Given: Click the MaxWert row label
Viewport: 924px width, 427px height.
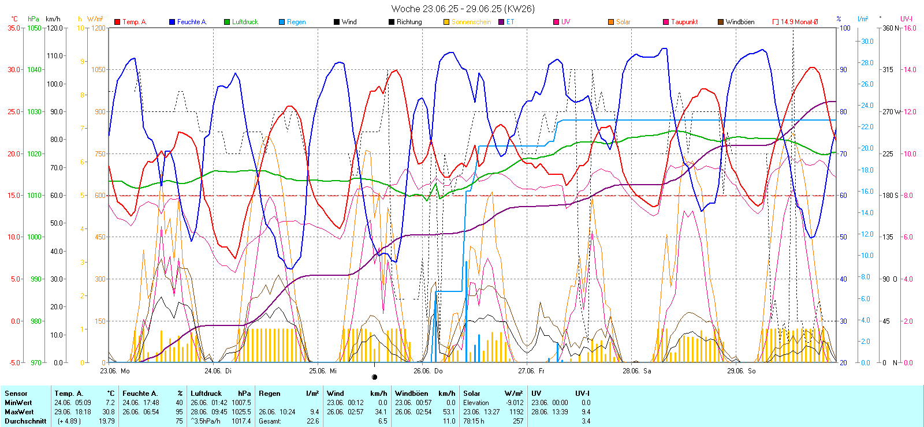Looking at the screenshot, I should coord(19,412).
